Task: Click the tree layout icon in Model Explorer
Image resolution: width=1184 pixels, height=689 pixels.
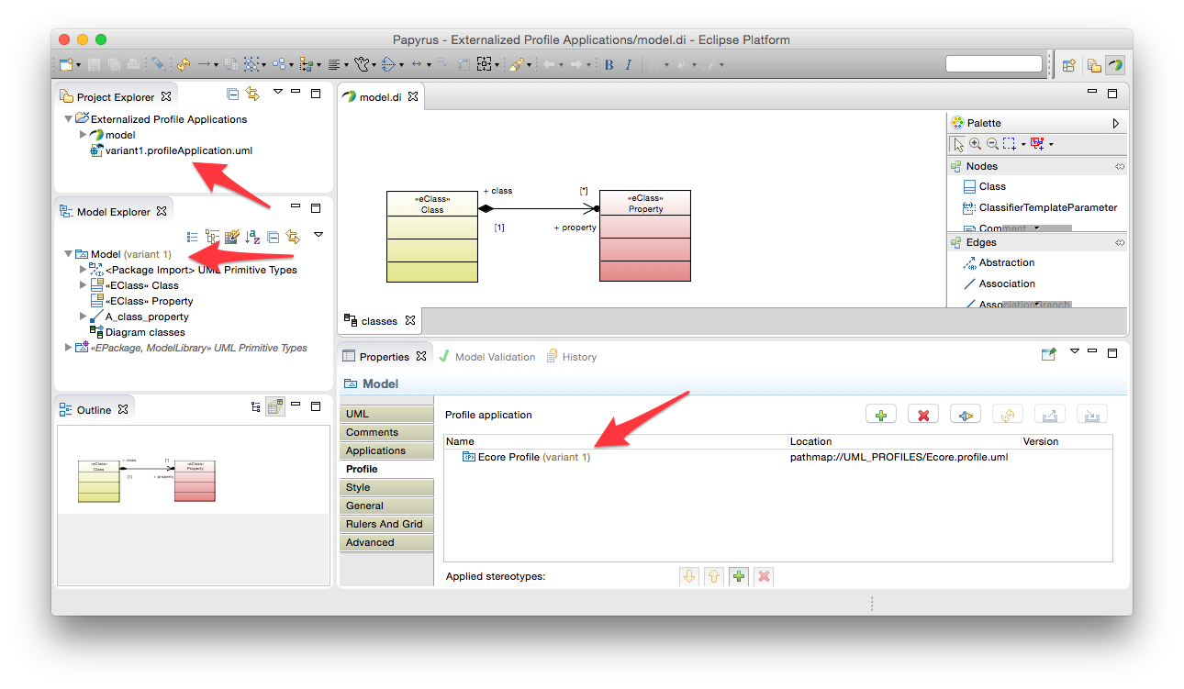Action: click(x=212, y=236)
